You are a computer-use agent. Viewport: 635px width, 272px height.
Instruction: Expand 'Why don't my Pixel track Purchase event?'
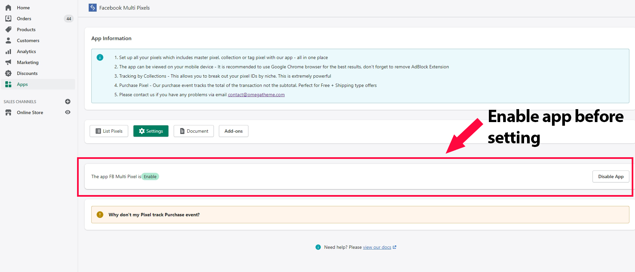coord(360,215)
